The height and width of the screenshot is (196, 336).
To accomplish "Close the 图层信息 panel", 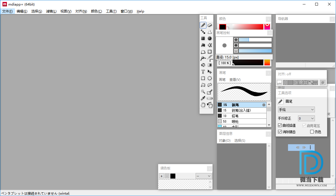I will (268, 134).
